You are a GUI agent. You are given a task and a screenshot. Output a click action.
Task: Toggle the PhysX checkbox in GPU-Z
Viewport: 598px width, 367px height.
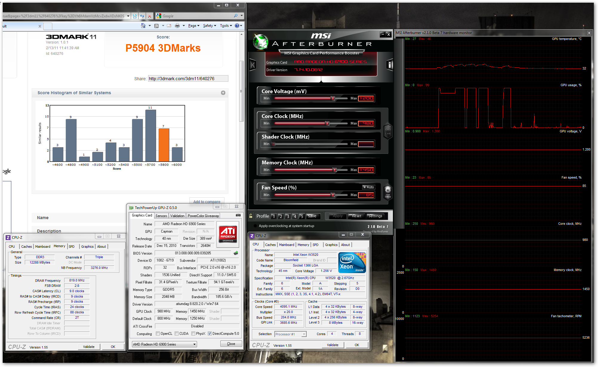pos(193,334)
